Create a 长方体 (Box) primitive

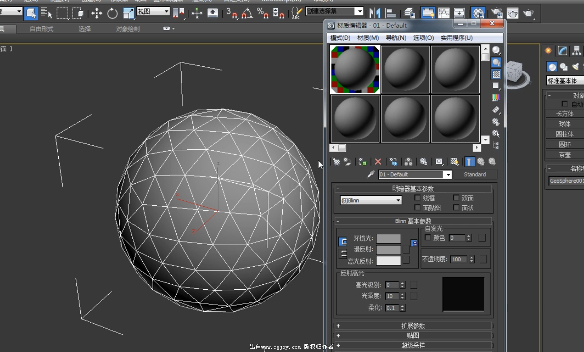tap(565, 114)
